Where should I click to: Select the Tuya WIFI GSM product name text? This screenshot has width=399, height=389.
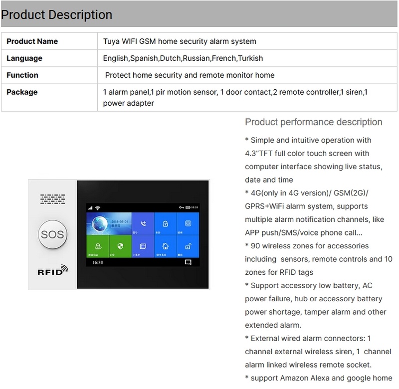tap(180, 41)
